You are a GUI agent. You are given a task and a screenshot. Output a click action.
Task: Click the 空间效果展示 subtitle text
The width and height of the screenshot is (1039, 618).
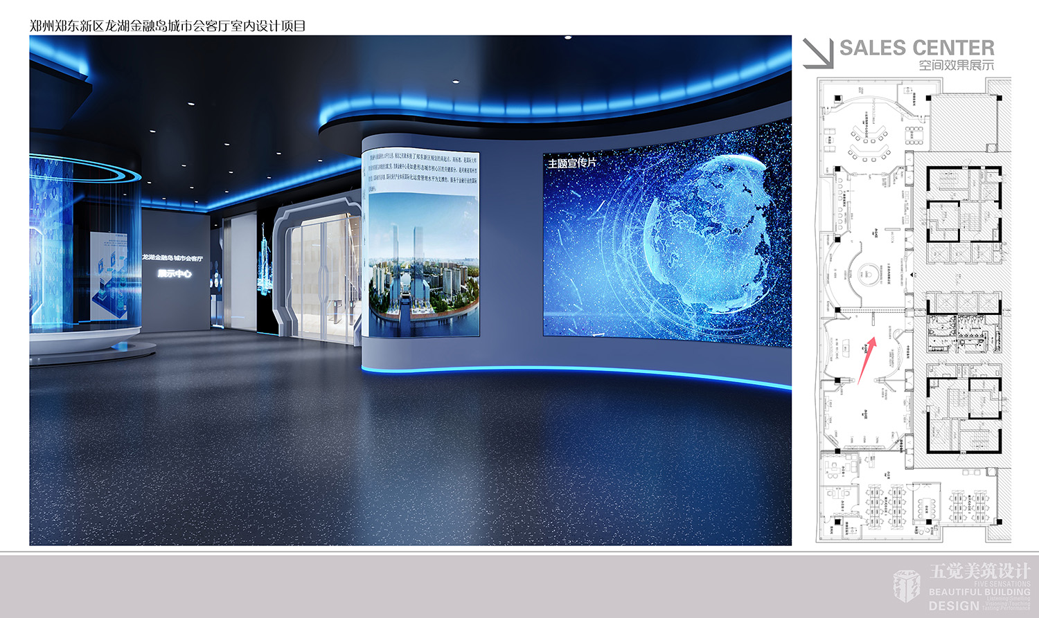[x=956, y=65]
